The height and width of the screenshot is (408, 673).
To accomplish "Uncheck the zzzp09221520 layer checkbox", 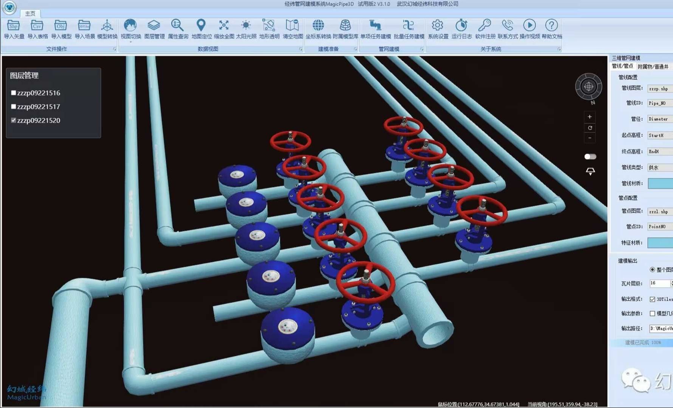I will [14, 120].
